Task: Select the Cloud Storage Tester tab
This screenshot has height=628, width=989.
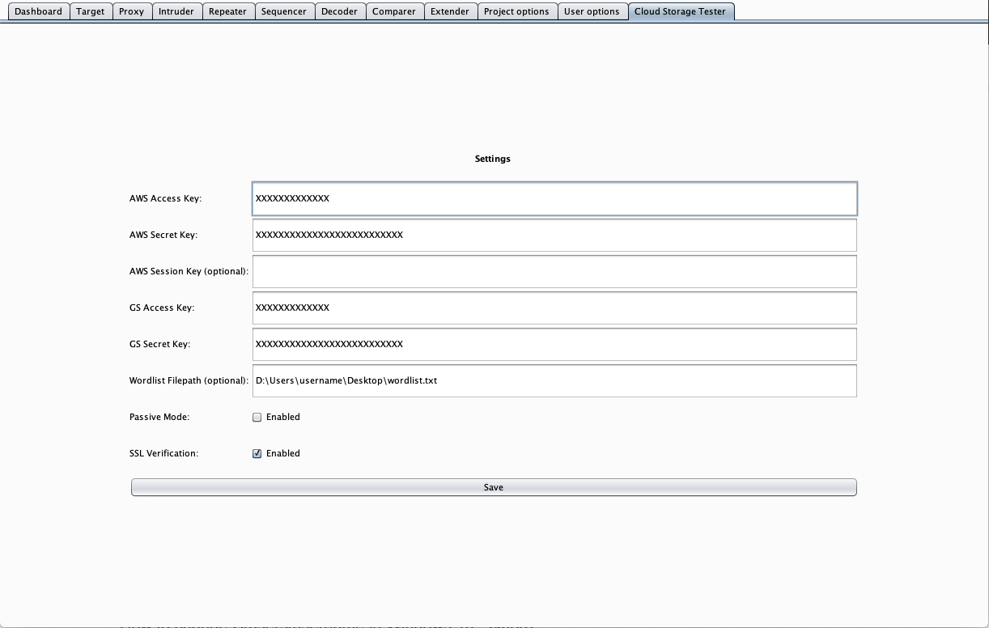Action: (681, 11)
